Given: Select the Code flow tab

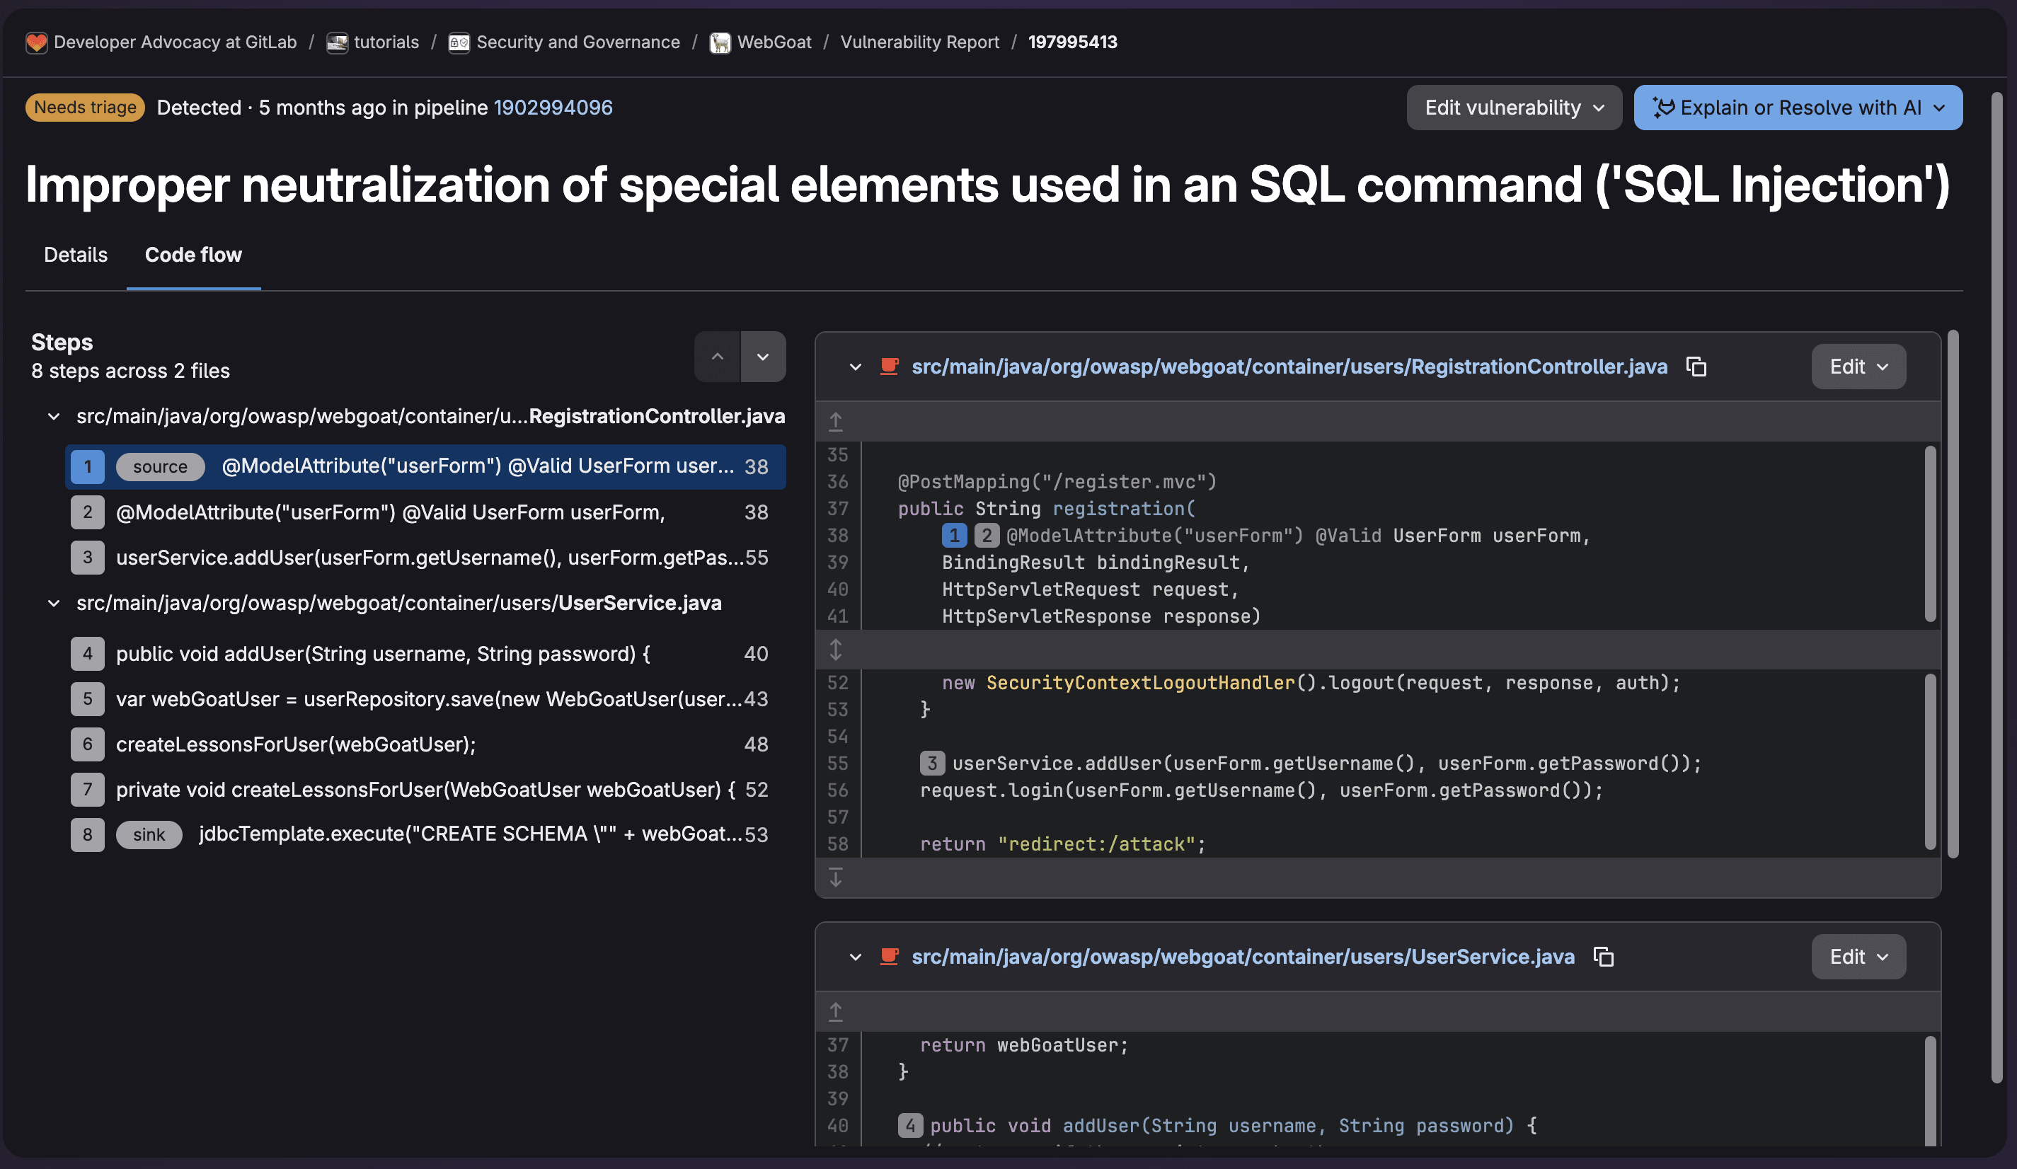Looking at the screenshot, I should 193,255.
